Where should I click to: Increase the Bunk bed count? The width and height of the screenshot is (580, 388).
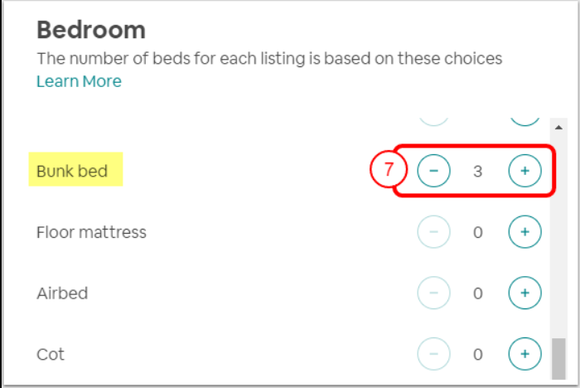524,172
